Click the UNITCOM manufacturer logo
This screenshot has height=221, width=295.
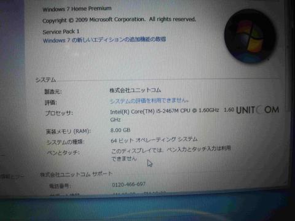click(258, 110)
